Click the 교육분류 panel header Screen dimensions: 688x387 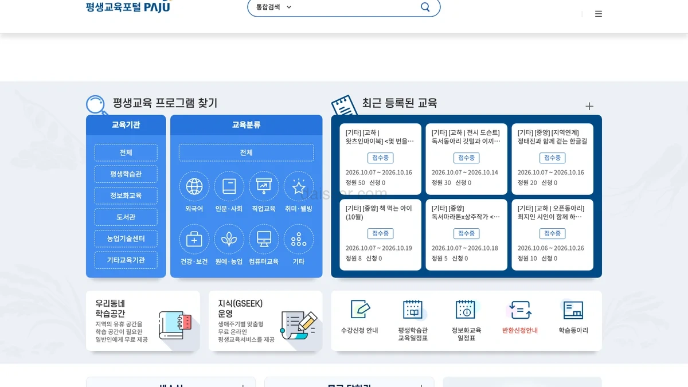tap(247, 125)
